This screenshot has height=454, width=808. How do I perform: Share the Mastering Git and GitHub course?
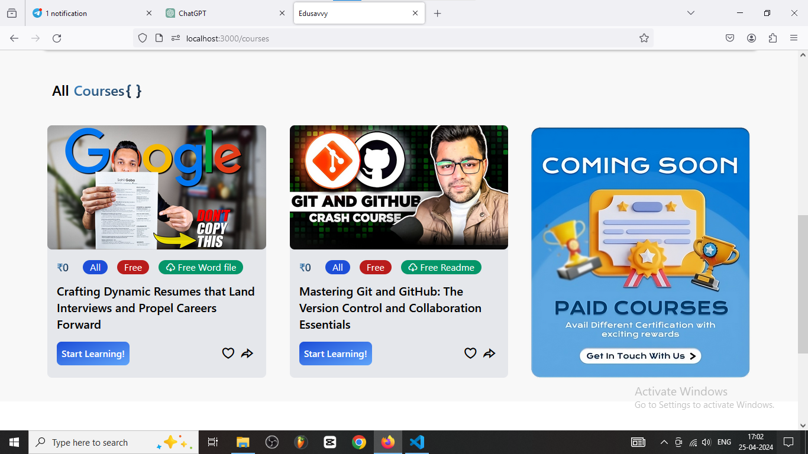pos(489,354)
